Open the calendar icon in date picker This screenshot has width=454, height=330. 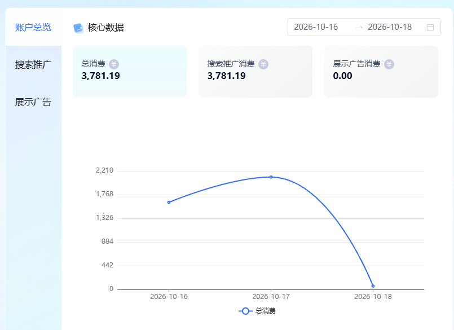click(430, 27)
